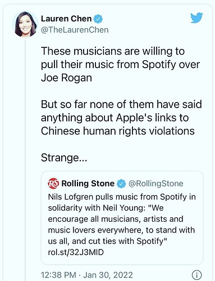Image resolution: width=215 pixels, height=281 pixels.
Task: Open Lauren Chen's profile picture
Action: point(25,24)
